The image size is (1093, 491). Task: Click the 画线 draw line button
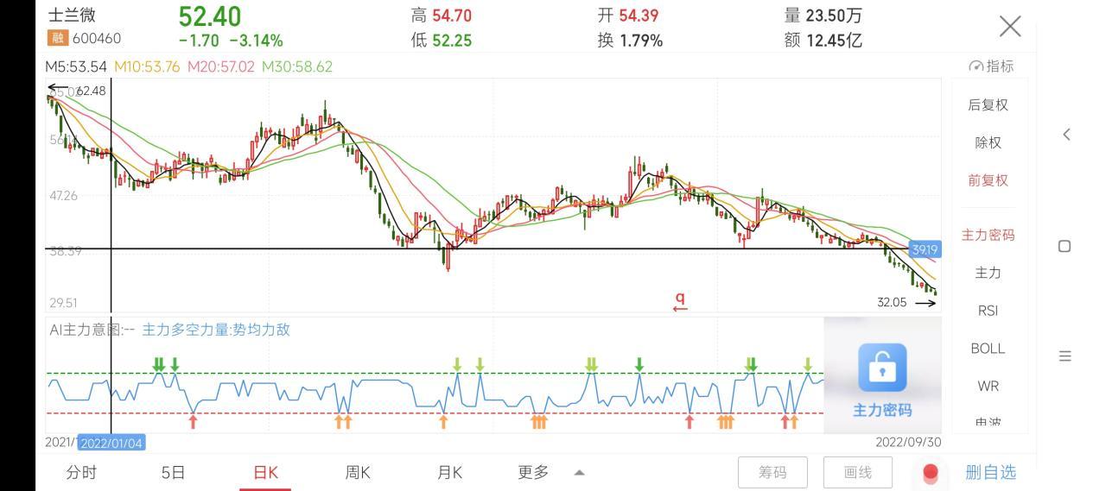click(857, 472)
